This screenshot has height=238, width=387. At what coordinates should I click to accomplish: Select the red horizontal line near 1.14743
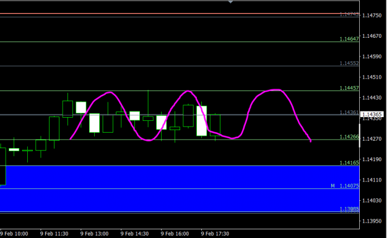(180, 14)
